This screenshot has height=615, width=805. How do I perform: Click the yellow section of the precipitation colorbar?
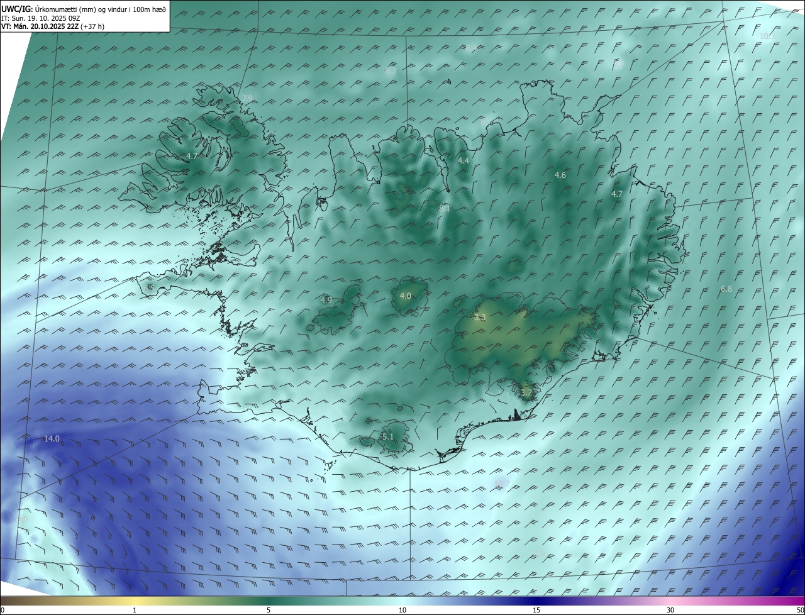135,601
